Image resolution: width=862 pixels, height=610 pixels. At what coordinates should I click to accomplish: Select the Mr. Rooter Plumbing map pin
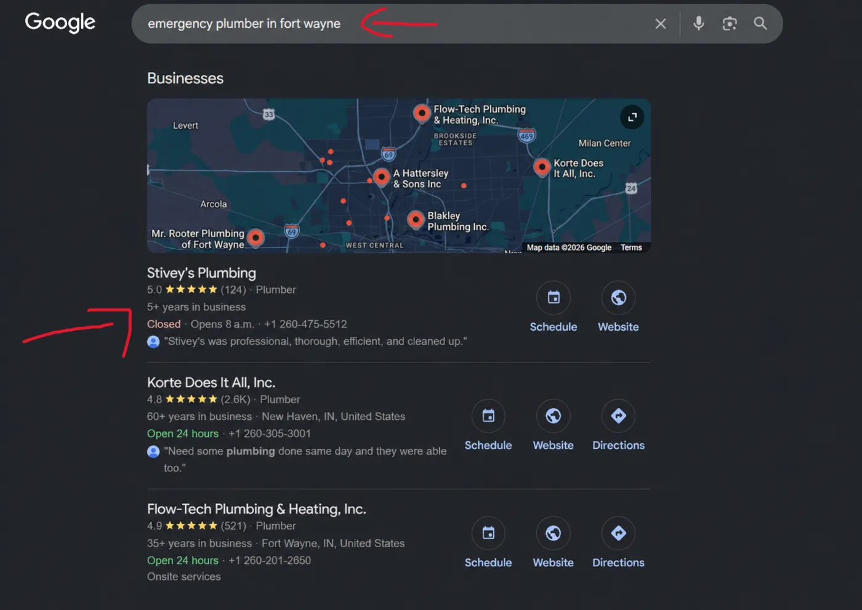(256, 238)
